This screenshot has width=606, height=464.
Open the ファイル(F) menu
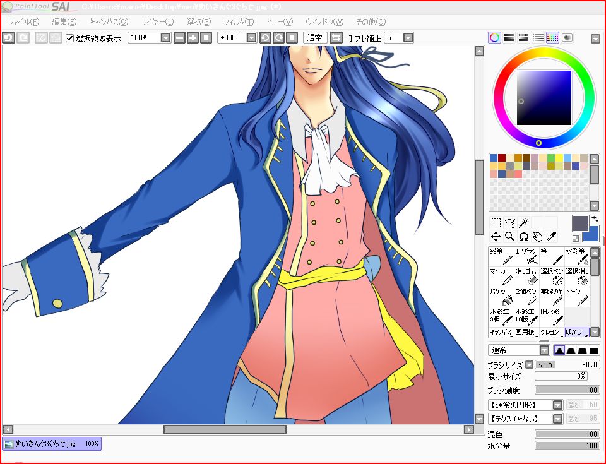click(x=23, y=22)
